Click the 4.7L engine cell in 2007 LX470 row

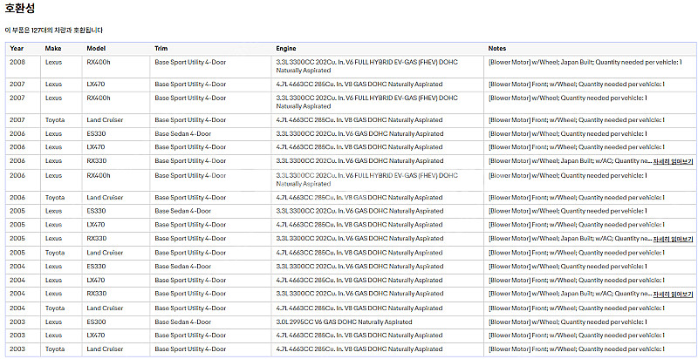click(359, 85)
